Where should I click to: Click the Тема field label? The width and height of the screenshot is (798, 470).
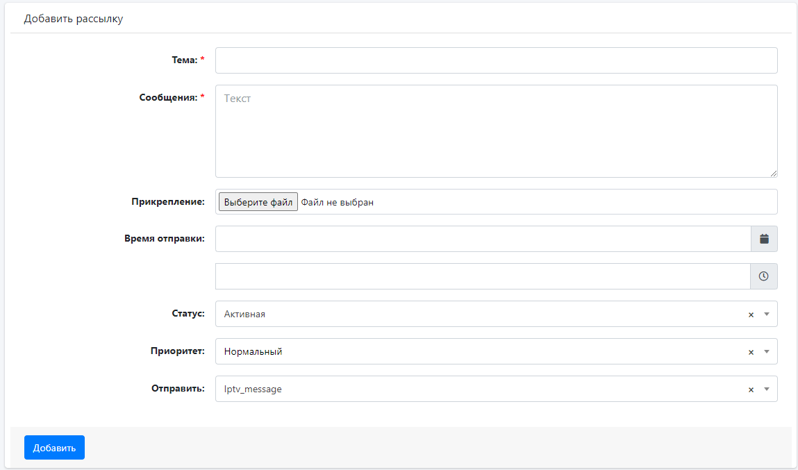pos(184,60)
